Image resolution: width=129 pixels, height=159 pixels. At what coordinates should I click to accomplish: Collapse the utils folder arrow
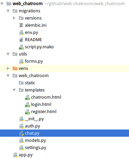[8, 54]
